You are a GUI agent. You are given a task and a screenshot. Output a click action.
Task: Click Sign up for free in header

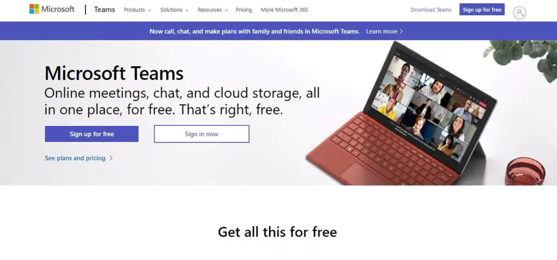pos(482,10)
